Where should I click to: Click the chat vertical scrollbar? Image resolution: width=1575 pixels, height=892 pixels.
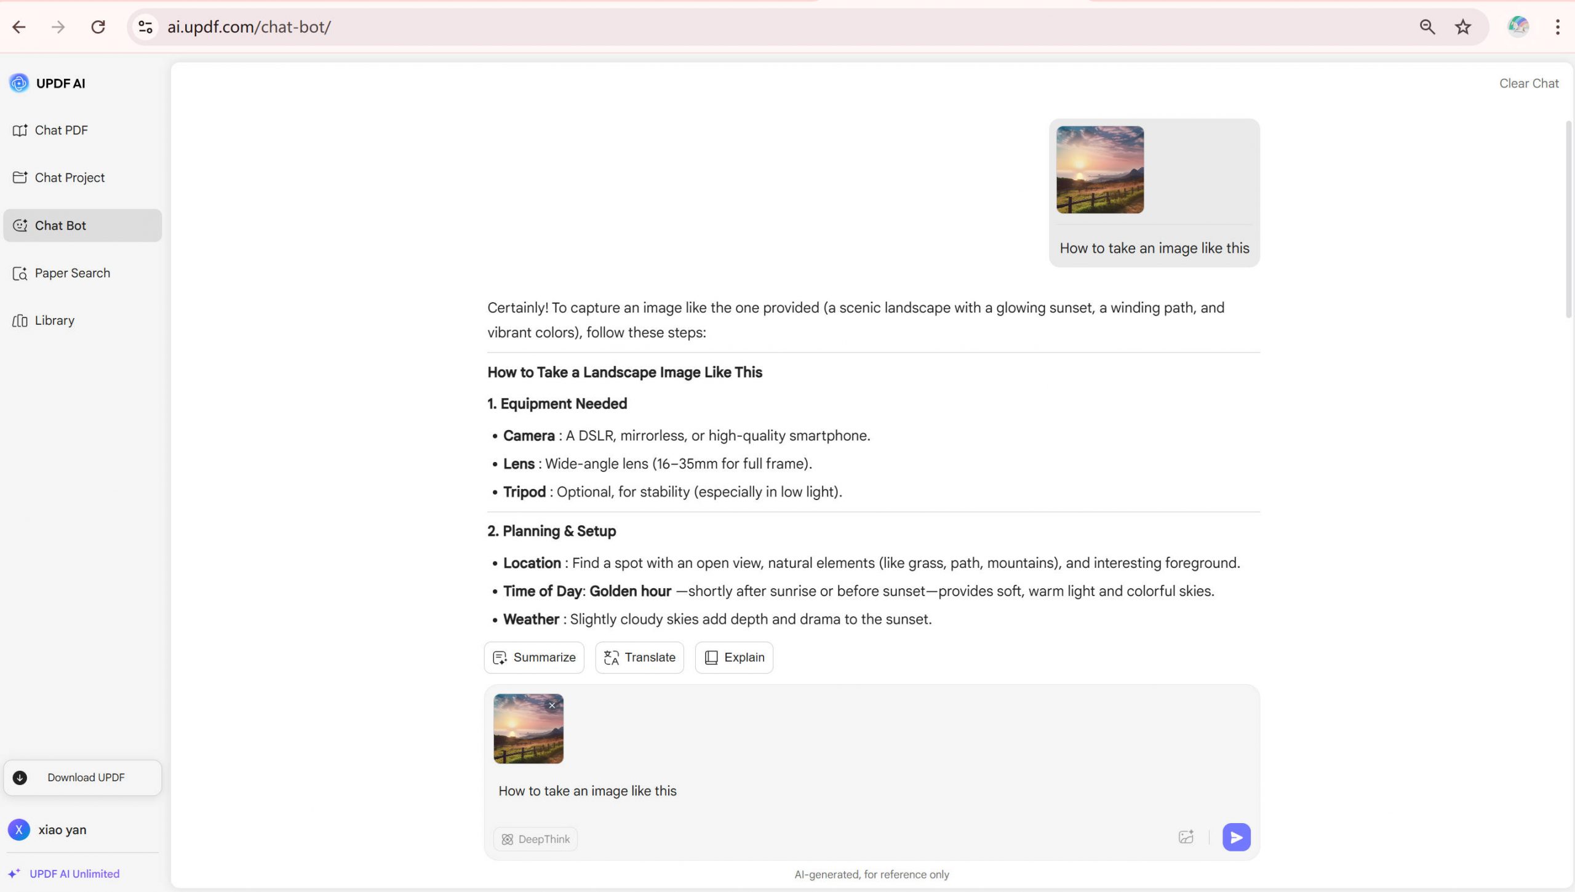1568,220
